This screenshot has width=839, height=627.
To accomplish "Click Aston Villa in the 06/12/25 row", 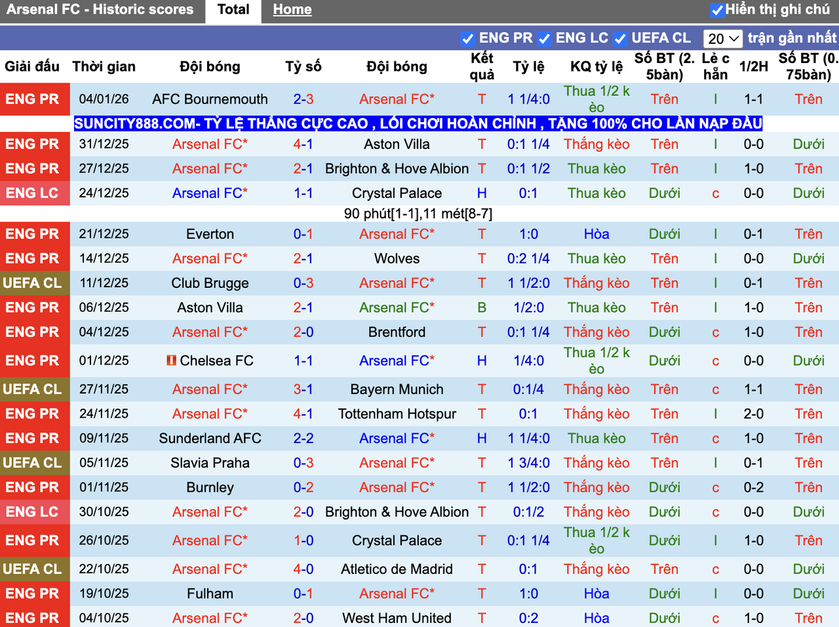I will coord(210,308).
